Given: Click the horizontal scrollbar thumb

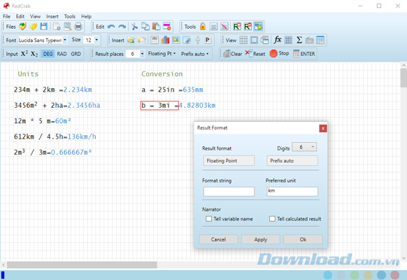Looking at the screenshot, I should [82, 265].
